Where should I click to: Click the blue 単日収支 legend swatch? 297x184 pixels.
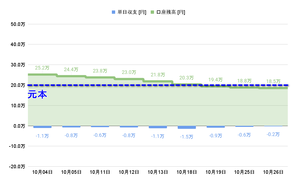(114, 12)
